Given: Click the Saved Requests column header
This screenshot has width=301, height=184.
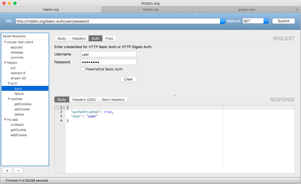Looking at the screenshot, I should coord(25,36).
